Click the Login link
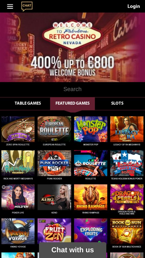145x258 pixels. (x=134, y=6)
